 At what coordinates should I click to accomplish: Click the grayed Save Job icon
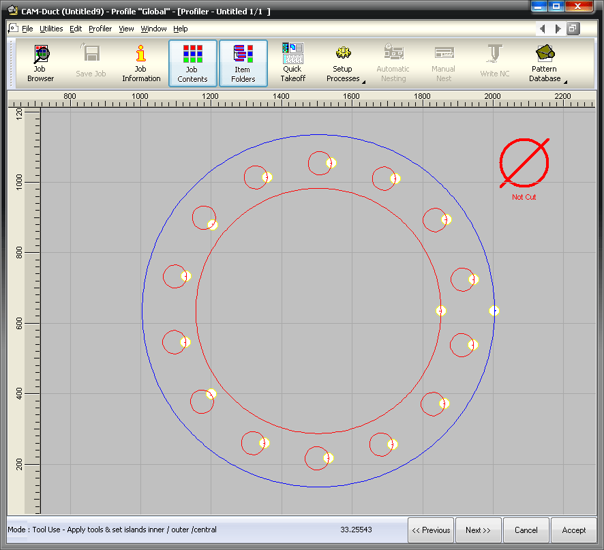[91, 61]
